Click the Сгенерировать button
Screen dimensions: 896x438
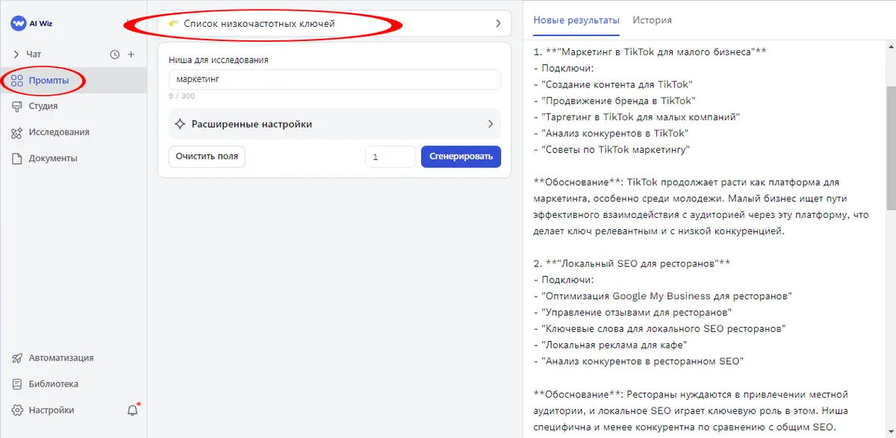click(461, 156)
